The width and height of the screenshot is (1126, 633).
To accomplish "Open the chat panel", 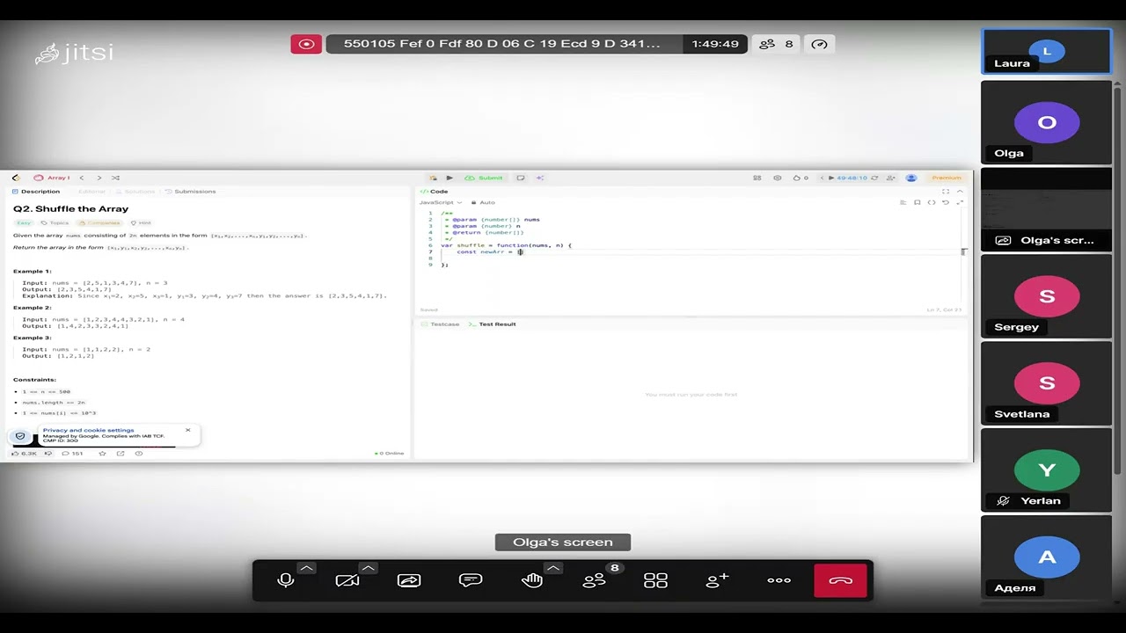I will tap(471, 580).
